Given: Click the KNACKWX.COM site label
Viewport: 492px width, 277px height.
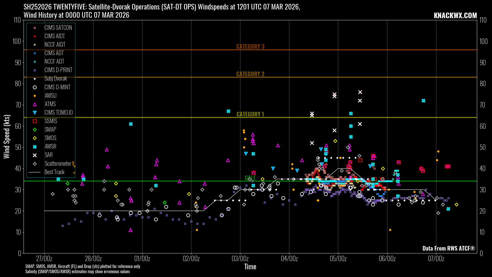Looking at the screenshot, I should (455, 16).
